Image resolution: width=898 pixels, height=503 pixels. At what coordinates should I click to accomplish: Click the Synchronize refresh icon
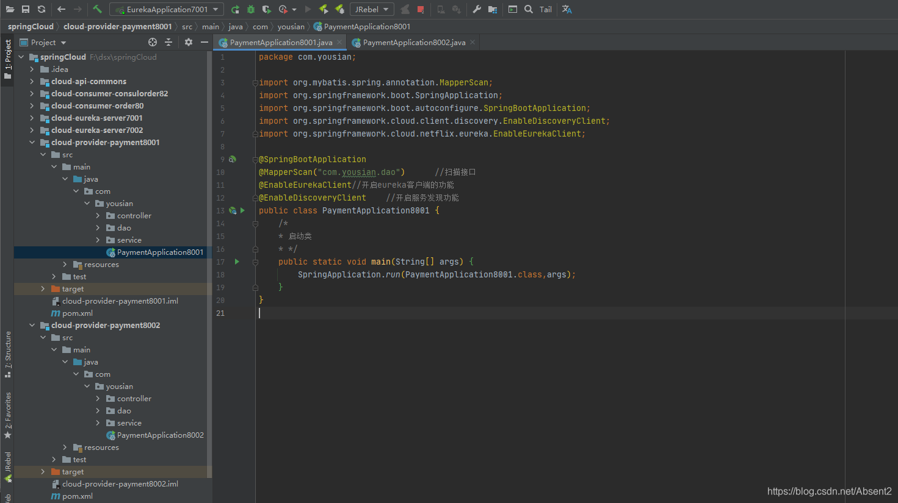point(42,9)
